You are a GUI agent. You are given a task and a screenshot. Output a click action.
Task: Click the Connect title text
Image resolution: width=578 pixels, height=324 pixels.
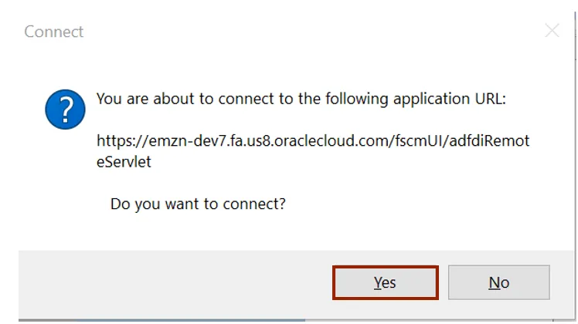[x=53, y=32]
